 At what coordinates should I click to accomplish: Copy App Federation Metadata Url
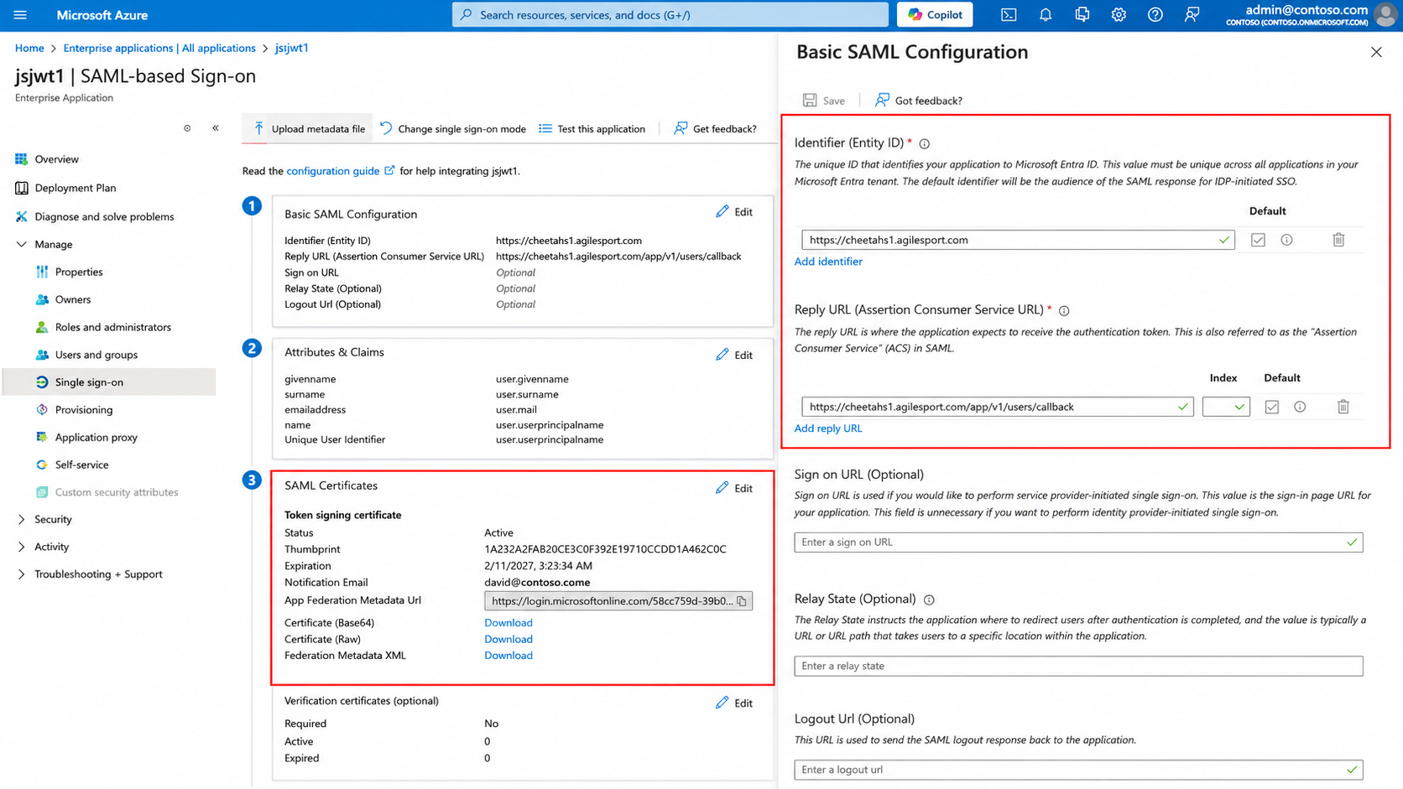click(742, 601)
